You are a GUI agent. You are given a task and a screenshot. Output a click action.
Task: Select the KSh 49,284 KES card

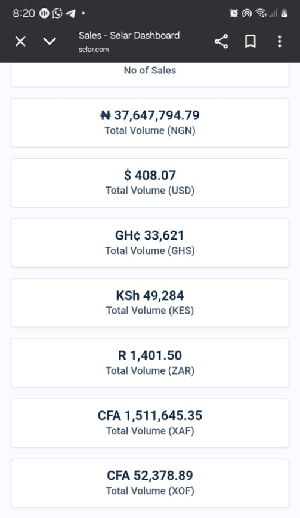coord(150,303)
